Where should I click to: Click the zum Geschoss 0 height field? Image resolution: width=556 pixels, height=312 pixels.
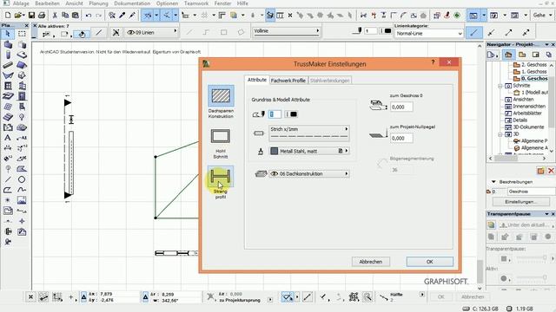point(401,107)
